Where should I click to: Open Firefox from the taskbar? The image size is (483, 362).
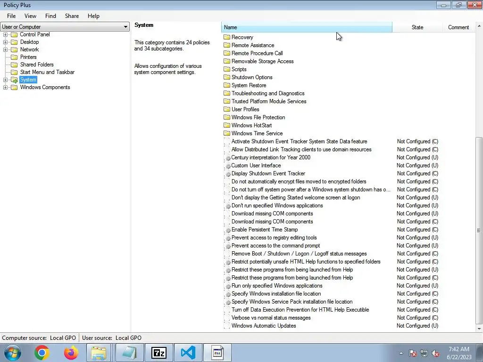[71, 353]
